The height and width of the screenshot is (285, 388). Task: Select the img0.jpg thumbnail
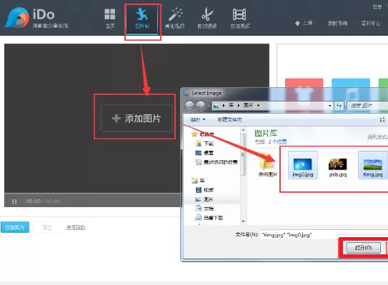(303, 165)
